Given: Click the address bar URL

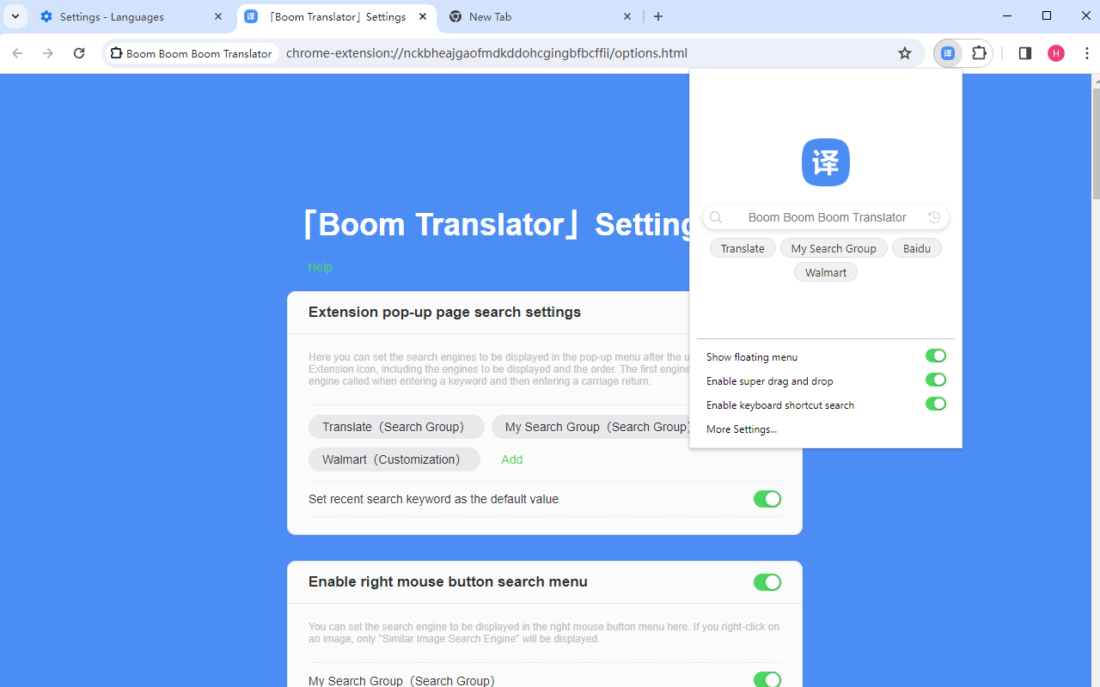Looking at the screenshot, I should 486,53.
